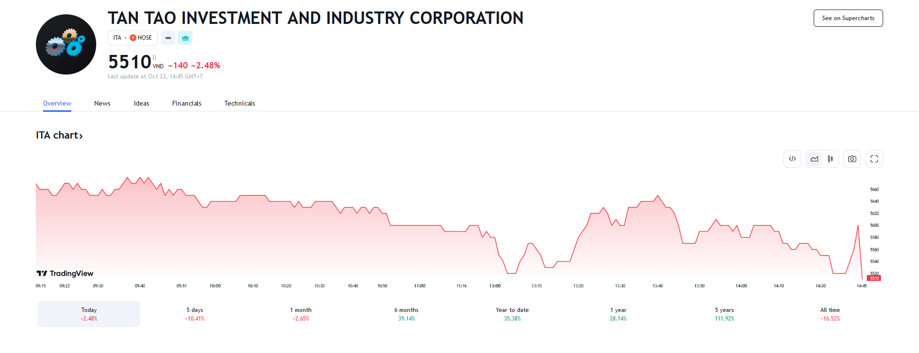Select the 1 month time range
This screenshot has width=919, height=353.
(x=301, y=314)
